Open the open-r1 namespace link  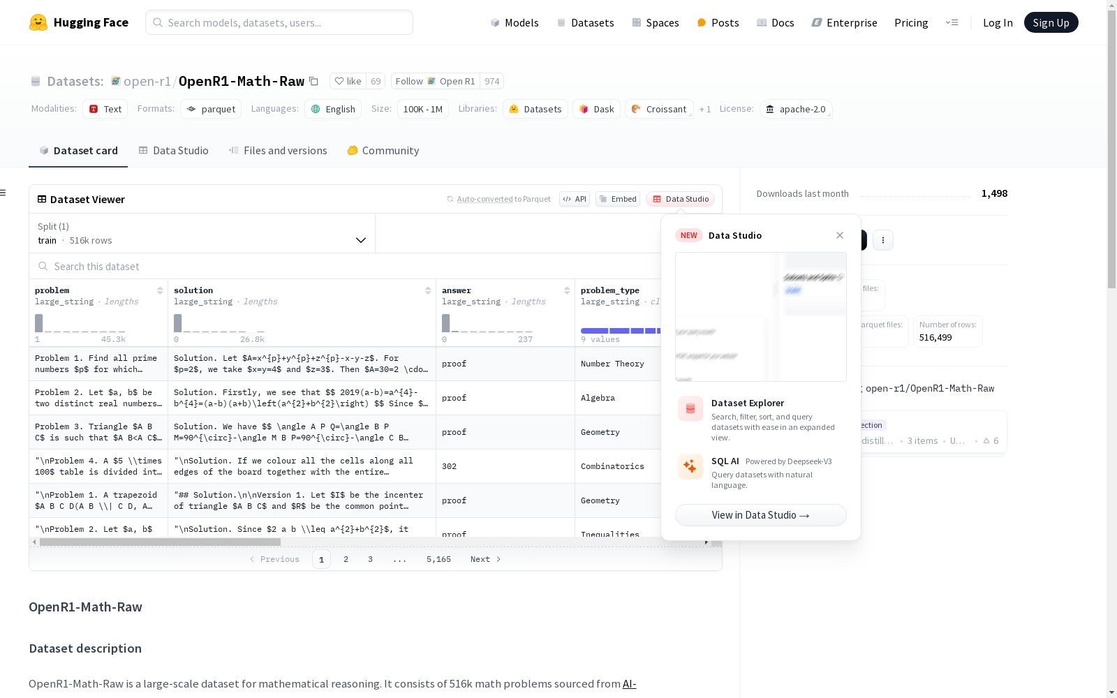point(147,81)
